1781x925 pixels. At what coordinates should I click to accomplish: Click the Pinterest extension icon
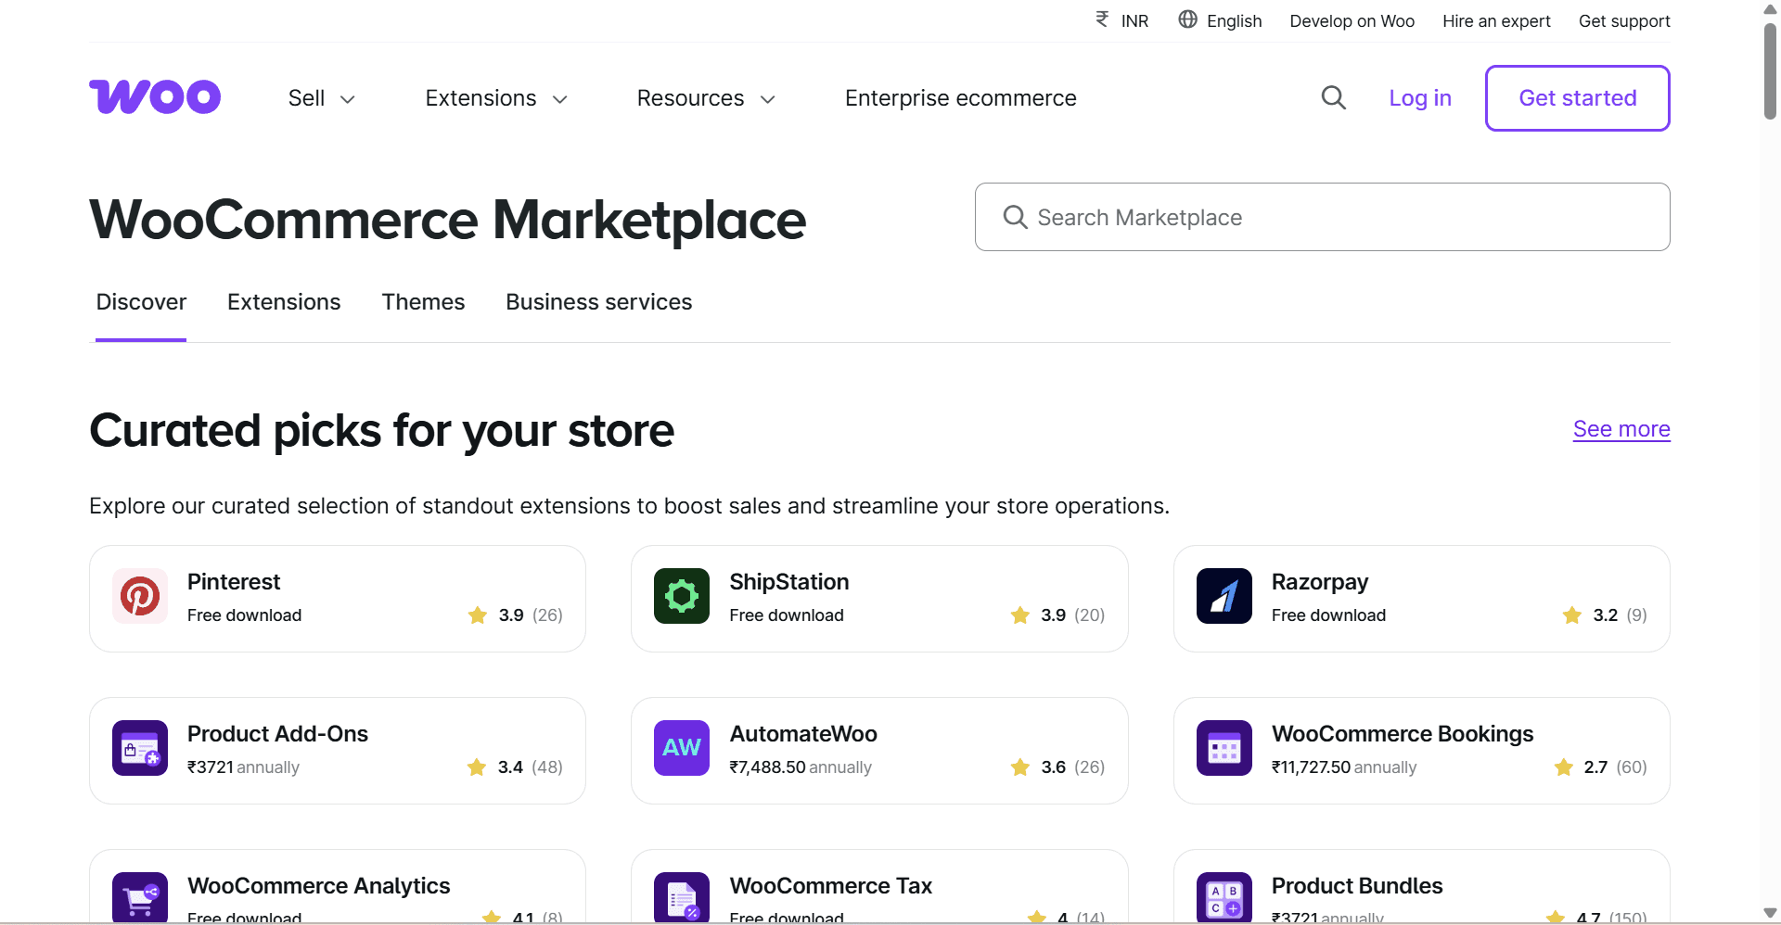point(139,596)
